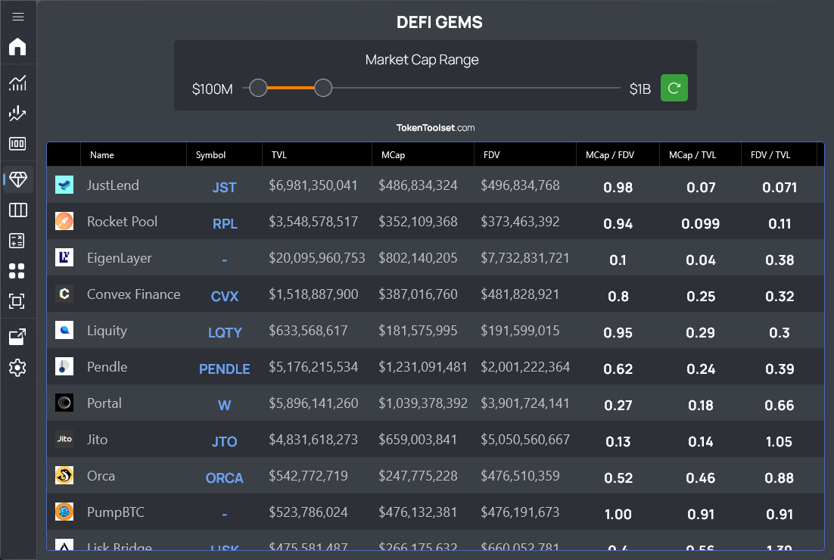Open the JTO symbol link
Screen dimensions: 834x560
[x=225, y=441]
